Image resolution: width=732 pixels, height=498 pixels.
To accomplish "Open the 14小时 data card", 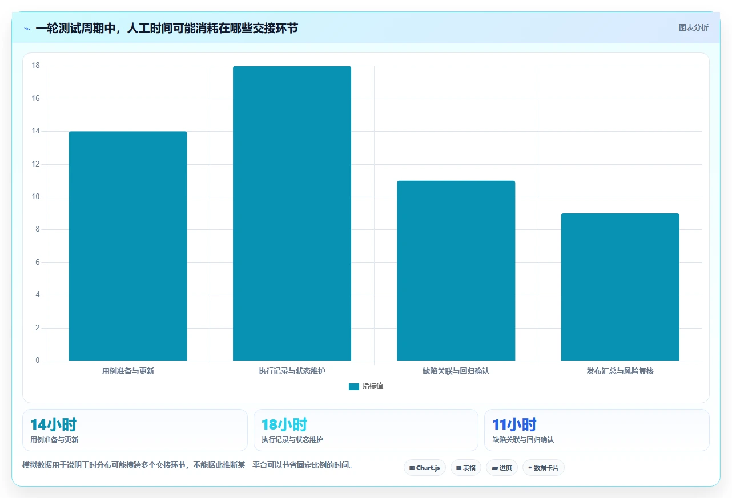I will tap(135, 430).
